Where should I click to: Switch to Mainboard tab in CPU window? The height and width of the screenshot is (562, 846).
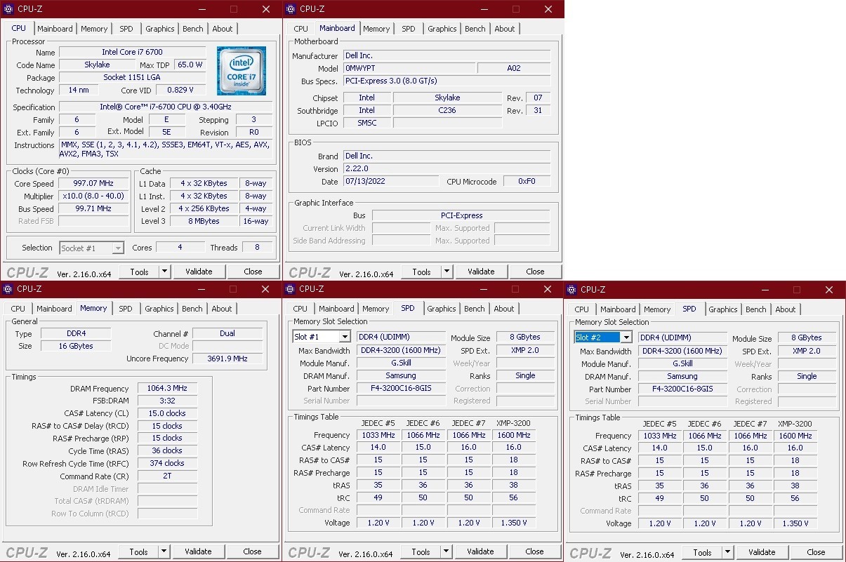tap(55, 29)
